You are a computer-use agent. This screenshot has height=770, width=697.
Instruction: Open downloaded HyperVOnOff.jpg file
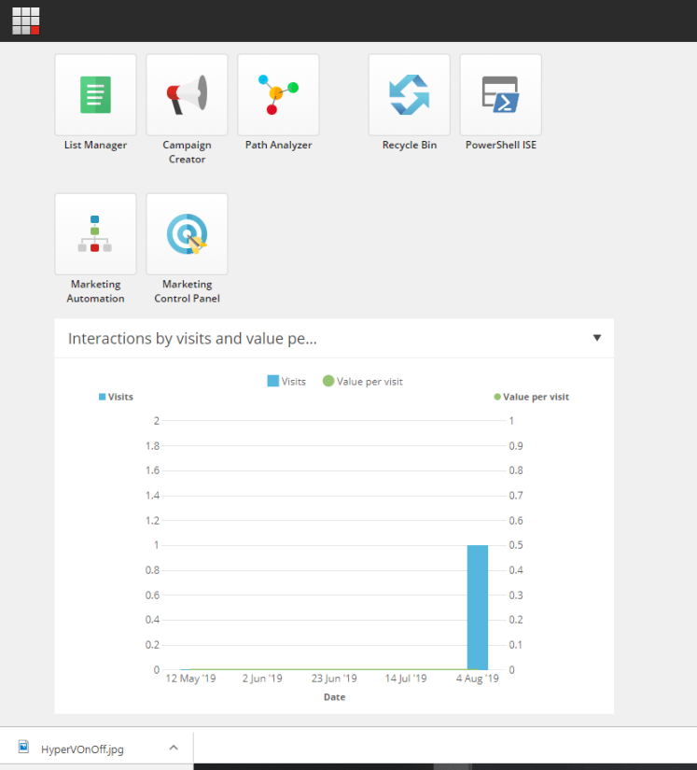pyautogui.click(x=81, y=749)
